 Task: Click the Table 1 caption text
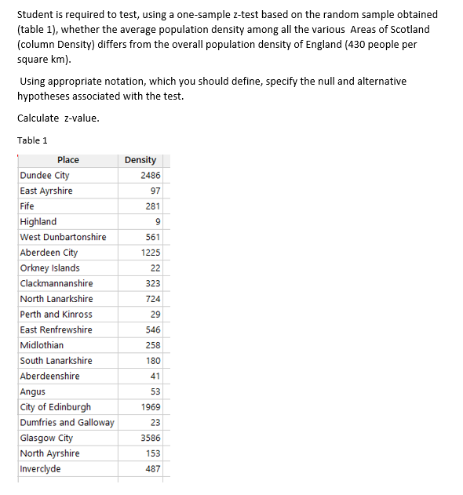pos(32,140)
